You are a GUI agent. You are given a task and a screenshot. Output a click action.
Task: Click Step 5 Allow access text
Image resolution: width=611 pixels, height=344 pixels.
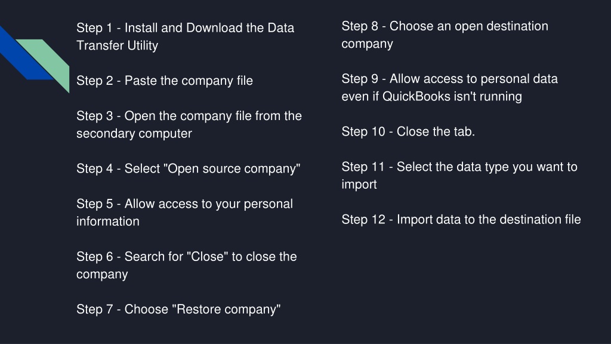185,212
